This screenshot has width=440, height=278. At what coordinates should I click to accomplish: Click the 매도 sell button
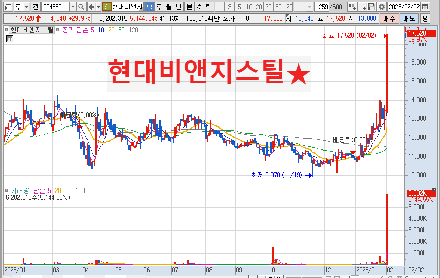409,18
